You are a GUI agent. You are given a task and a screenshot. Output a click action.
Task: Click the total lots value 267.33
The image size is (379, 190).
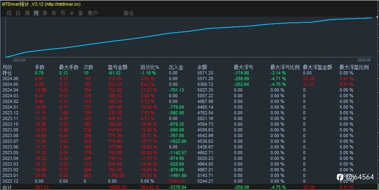point(42,187)
